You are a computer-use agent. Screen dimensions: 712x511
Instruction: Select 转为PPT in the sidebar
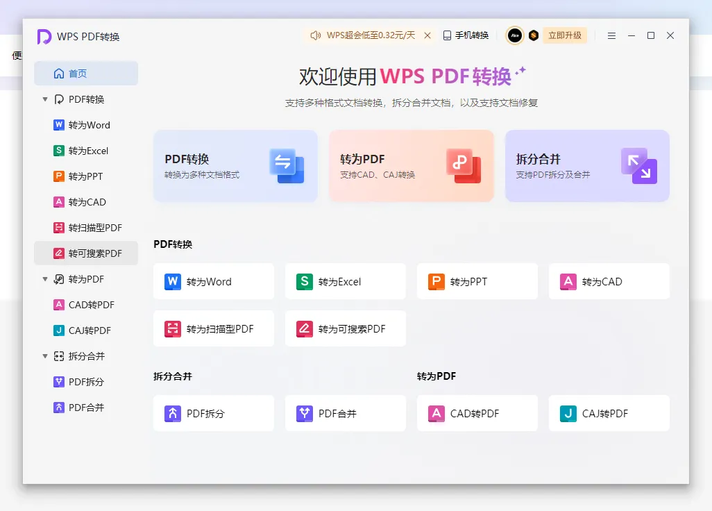pyautogui.click(x=86, y=176)
